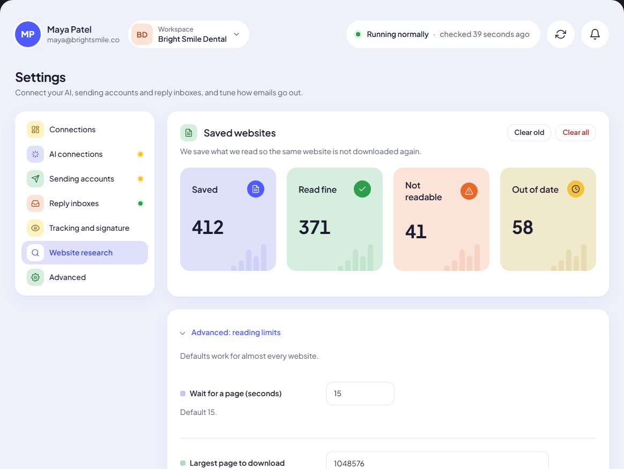This screenshot has width=624, height=469.
Task: Click the refresh status icon button
Action: coord(561,34)
